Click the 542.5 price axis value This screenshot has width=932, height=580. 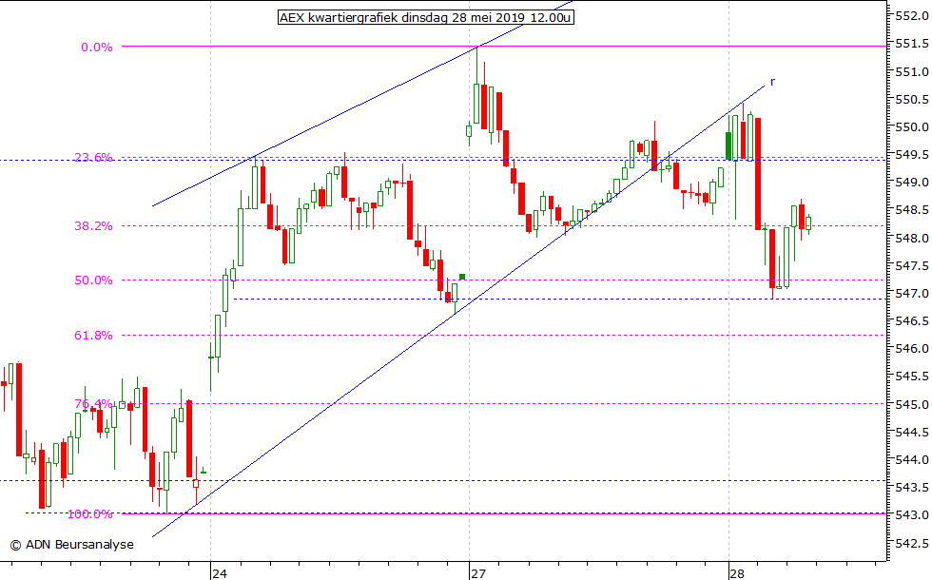[911, 543]
